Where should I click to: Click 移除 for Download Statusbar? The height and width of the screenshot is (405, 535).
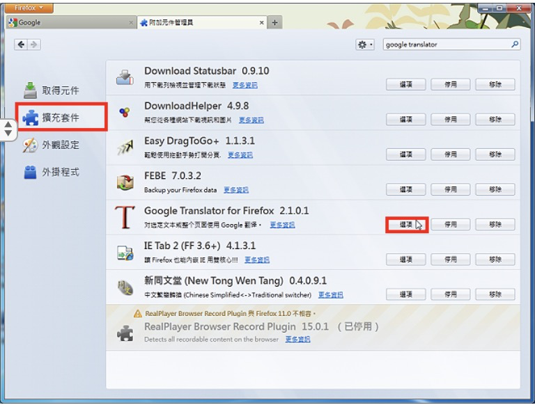point(495,84)
